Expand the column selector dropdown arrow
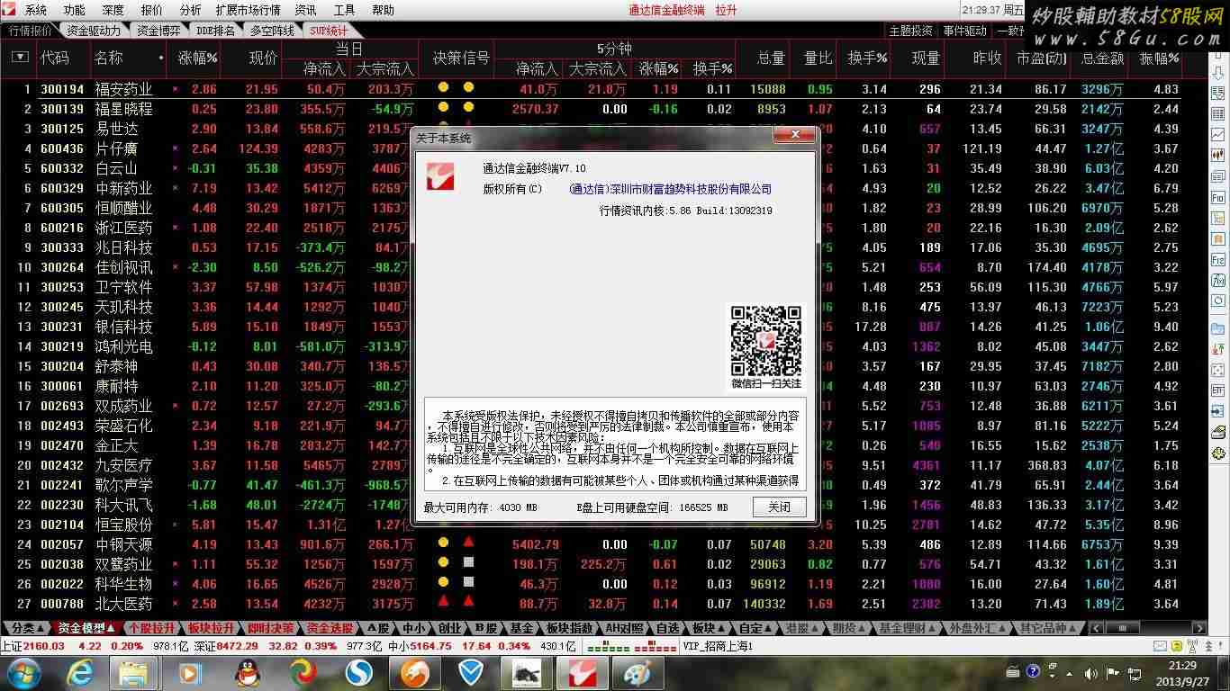1230x691 pixels. (x=20, y=57)
